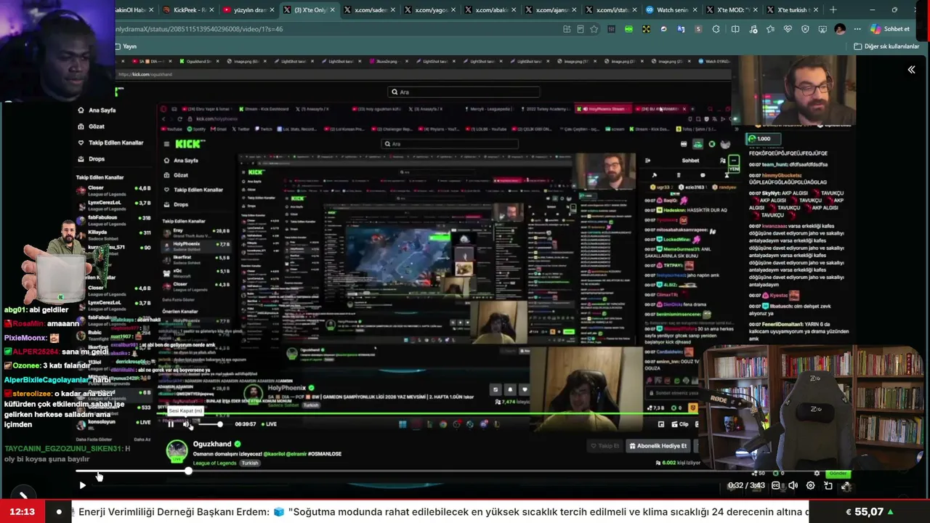Open the 'Diğer sık kullanılanlar' bookmarks folder
Viewport: 930px width, 523px height.
(x=886, y=46)
